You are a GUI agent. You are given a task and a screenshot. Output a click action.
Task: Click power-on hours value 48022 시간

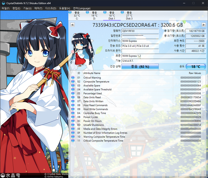(196, 51)
